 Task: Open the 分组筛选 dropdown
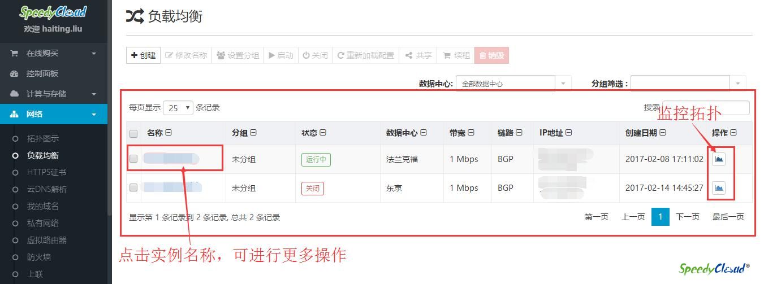point(688,84)
